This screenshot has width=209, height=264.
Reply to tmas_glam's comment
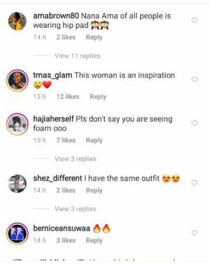pos(98,97)
